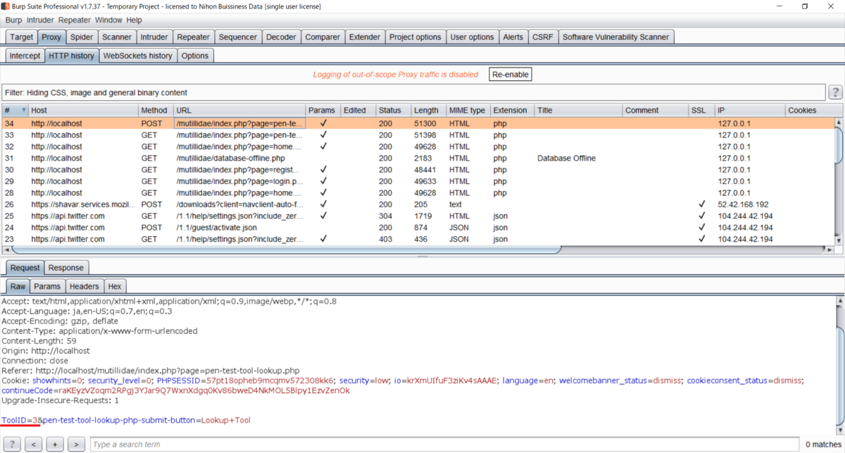Open the Hex view tab
The width and height of the screenshot is (845, 453).
coord(115,286)
